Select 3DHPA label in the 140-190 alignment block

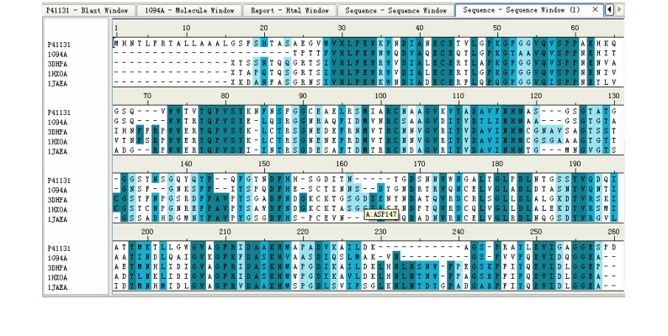click(x=57, y=200)
